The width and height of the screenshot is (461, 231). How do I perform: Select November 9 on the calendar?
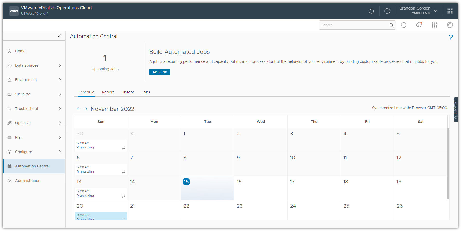261,164
